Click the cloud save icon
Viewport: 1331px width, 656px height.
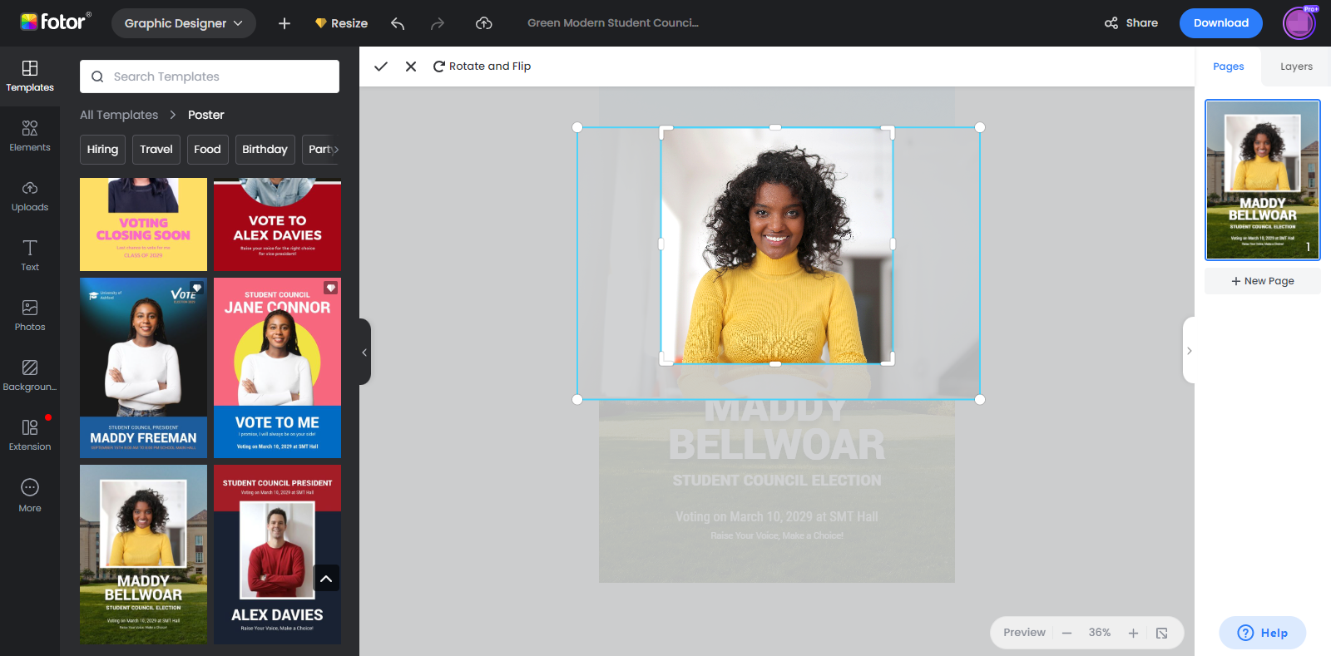point(483,23)
